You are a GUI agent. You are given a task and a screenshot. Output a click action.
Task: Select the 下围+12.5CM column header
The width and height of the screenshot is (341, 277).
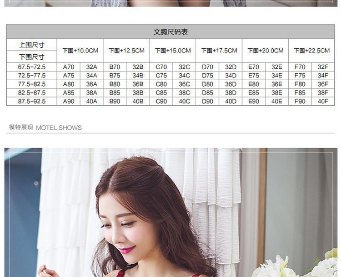pyautogui.click(x=126, y=51)
